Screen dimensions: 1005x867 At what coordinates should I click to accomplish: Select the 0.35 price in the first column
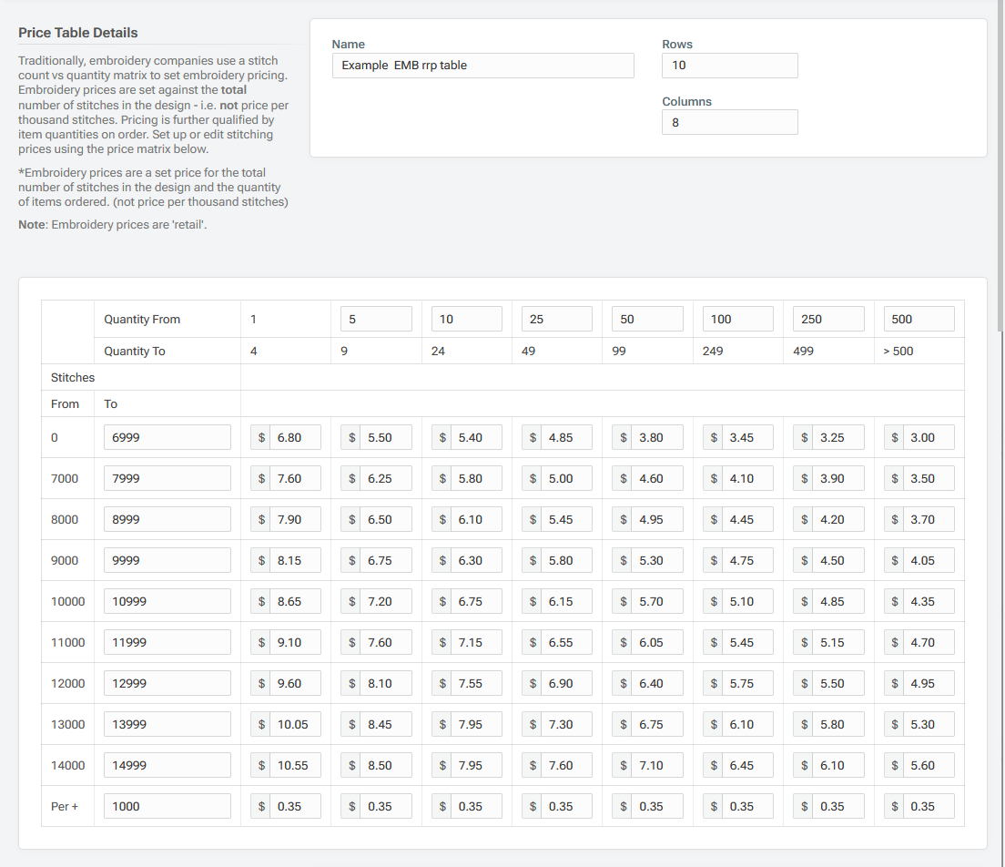click(291, 806)
